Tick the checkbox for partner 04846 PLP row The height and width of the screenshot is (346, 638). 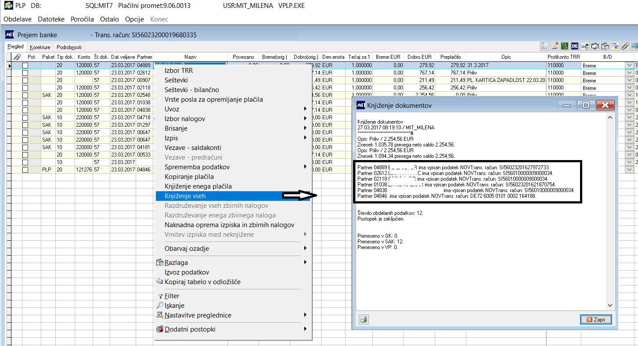point(25,170)
